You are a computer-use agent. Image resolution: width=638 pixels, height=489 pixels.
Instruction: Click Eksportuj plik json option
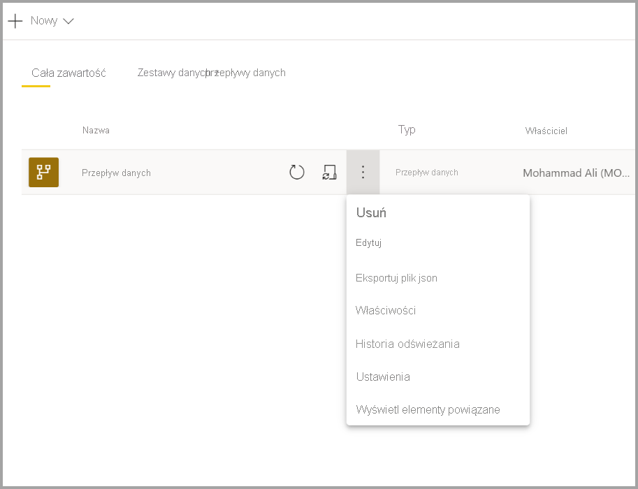[396, 278]
